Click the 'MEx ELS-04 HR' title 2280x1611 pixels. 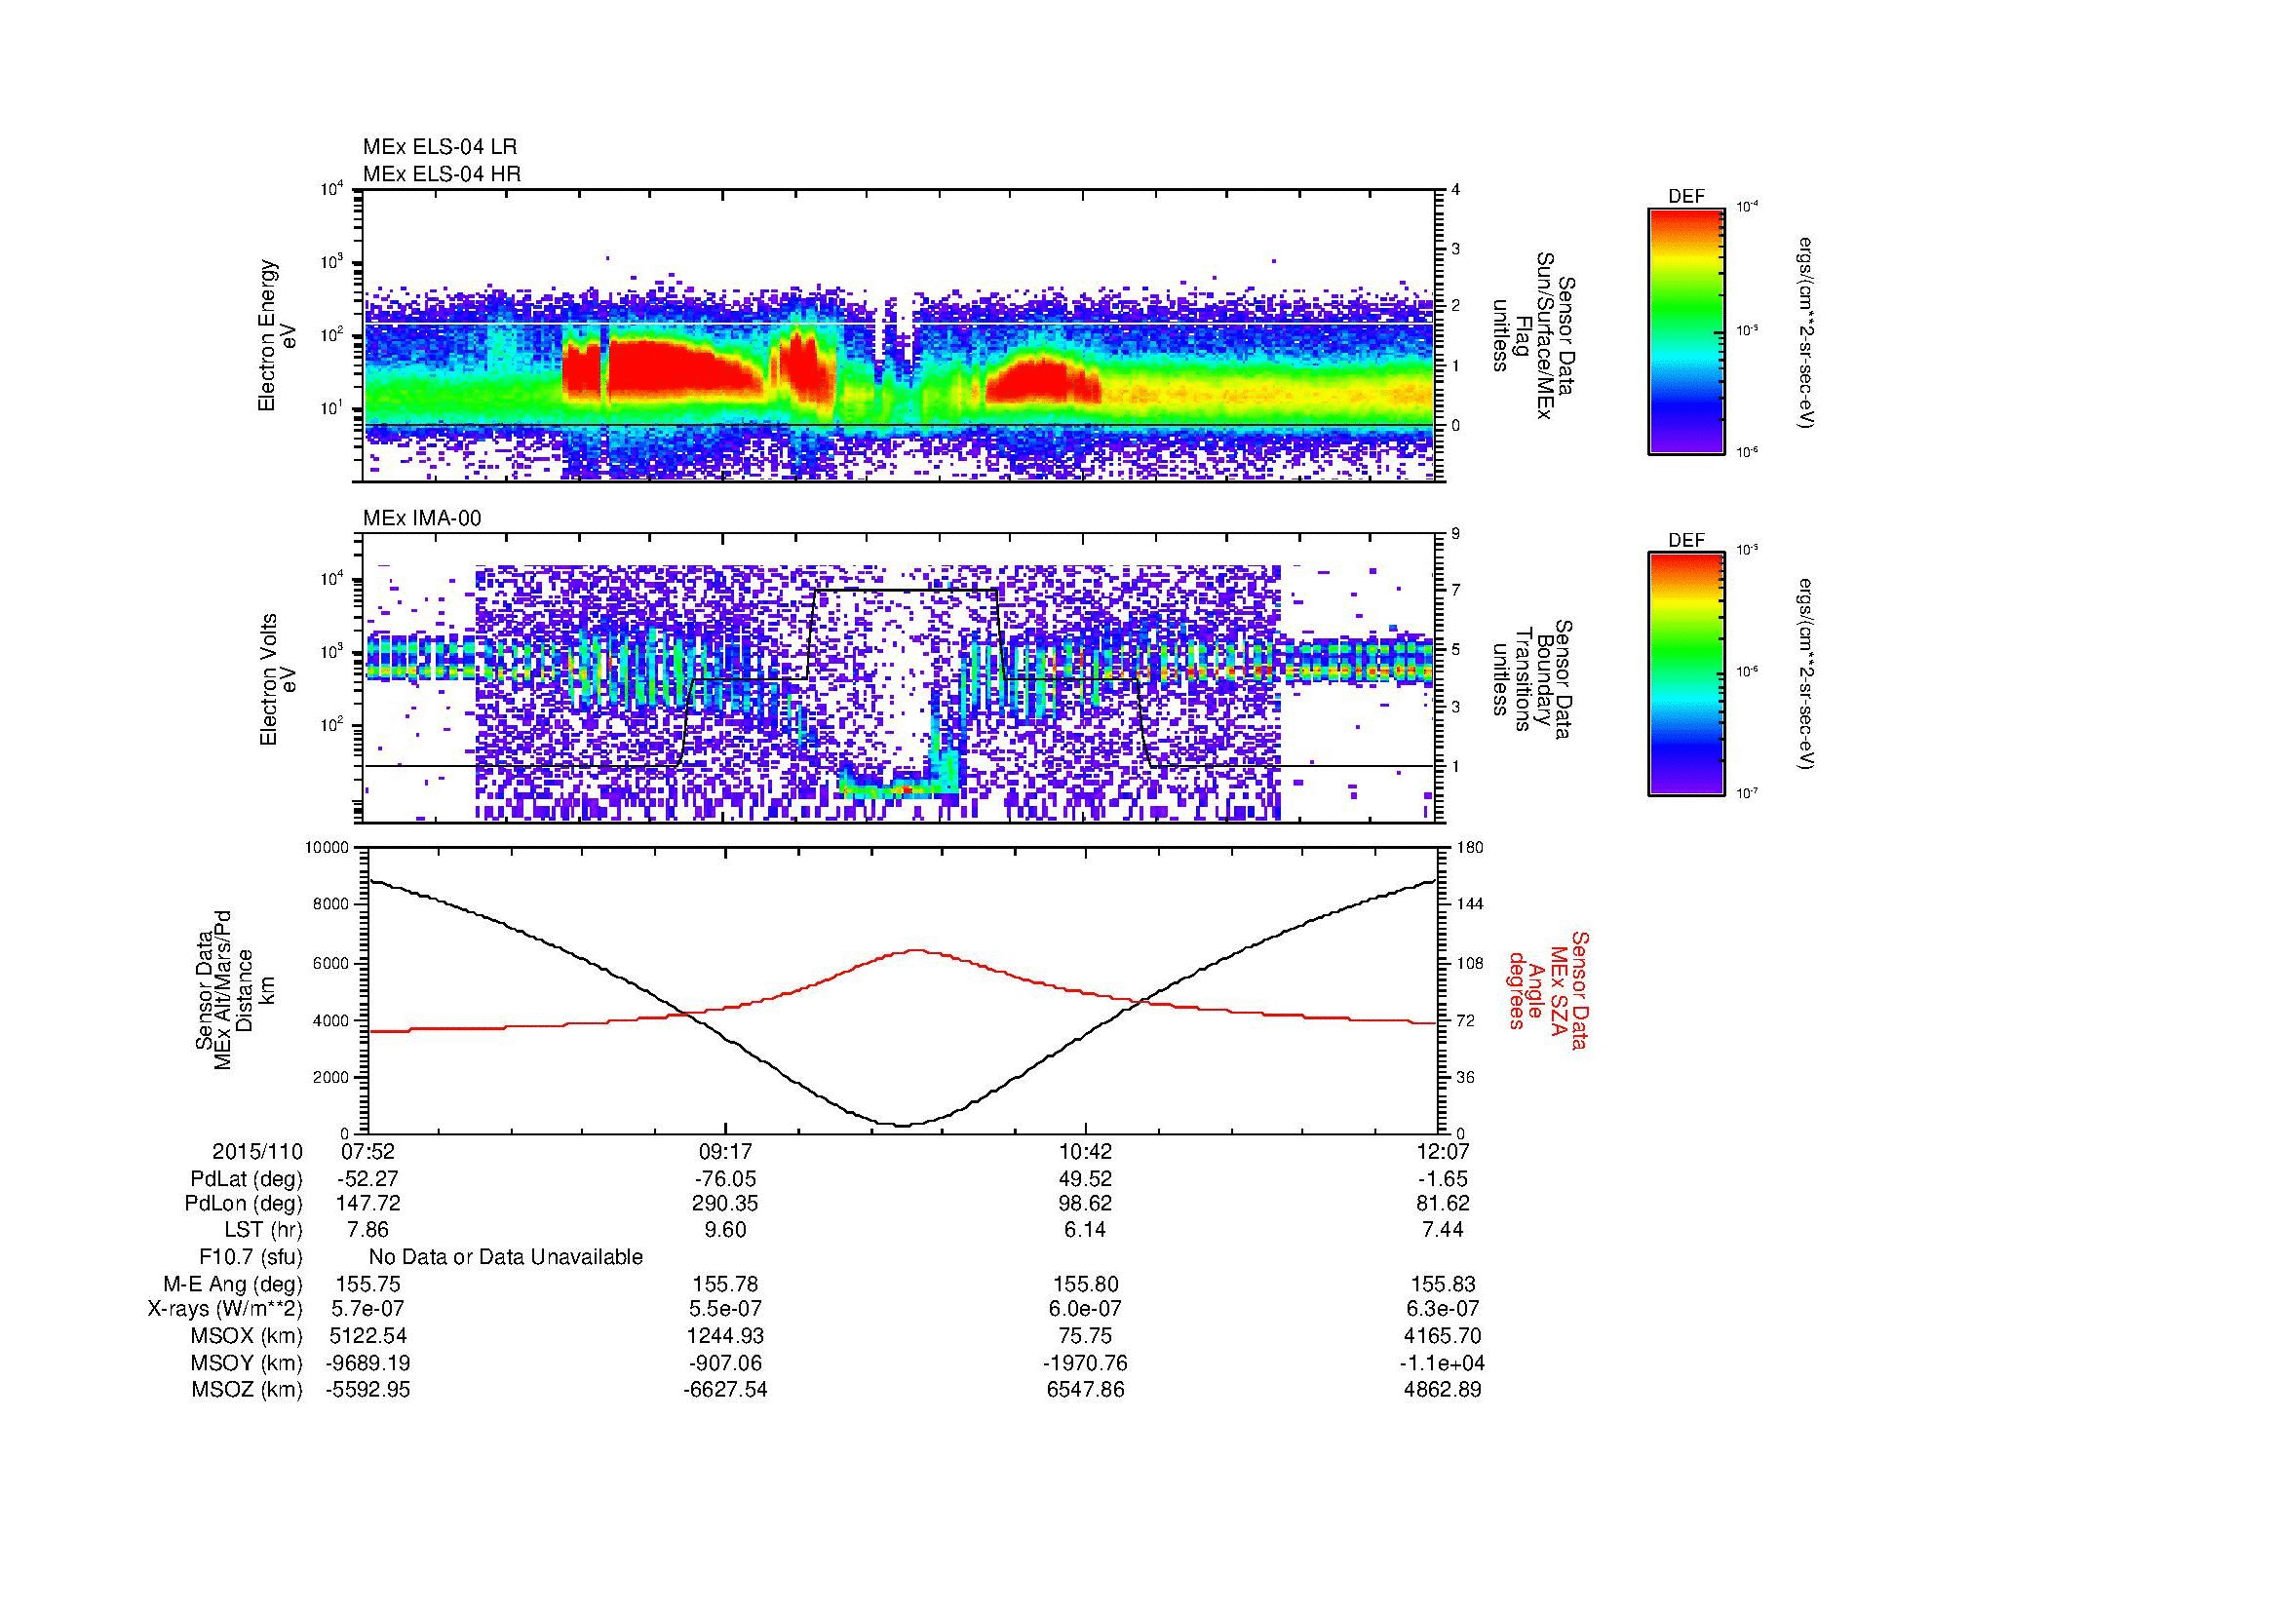coord(442,173)
